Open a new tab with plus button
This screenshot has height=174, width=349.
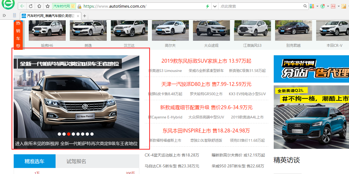(x=85, y=16)
